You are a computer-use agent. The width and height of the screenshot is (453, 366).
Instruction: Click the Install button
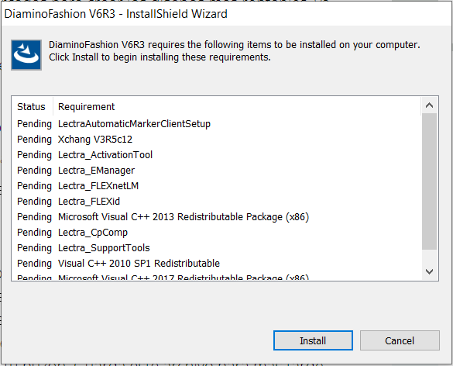(313, 340)
